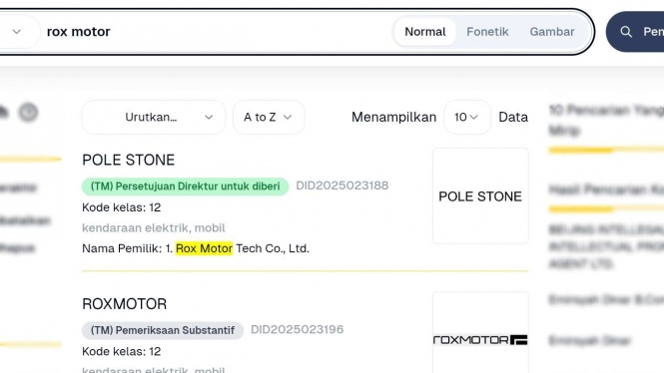Click 'Kode kelas: 12' under POLE STONE
This screenshot has width=664, height=373.
pyautogui.click(x=122, y=207)
